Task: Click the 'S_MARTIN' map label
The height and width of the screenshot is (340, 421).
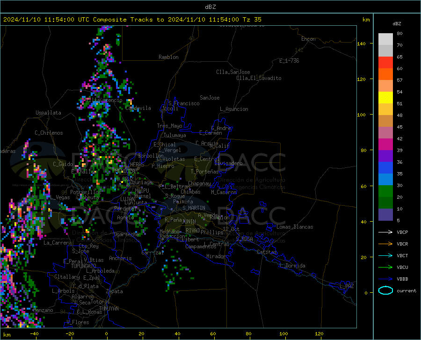Action: [x=194, y=208]
